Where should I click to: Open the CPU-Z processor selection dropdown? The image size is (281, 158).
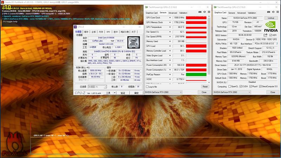(x=105, y=87)
